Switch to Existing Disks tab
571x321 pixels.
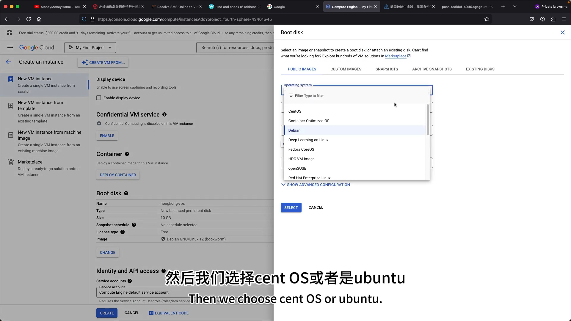pyautogui.click(x=480, y=69)
